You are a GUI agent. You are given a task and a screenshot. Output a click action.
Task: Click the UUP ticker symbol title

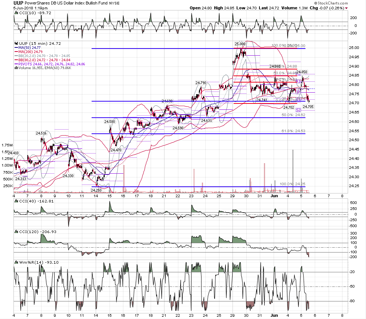[18, 3]
